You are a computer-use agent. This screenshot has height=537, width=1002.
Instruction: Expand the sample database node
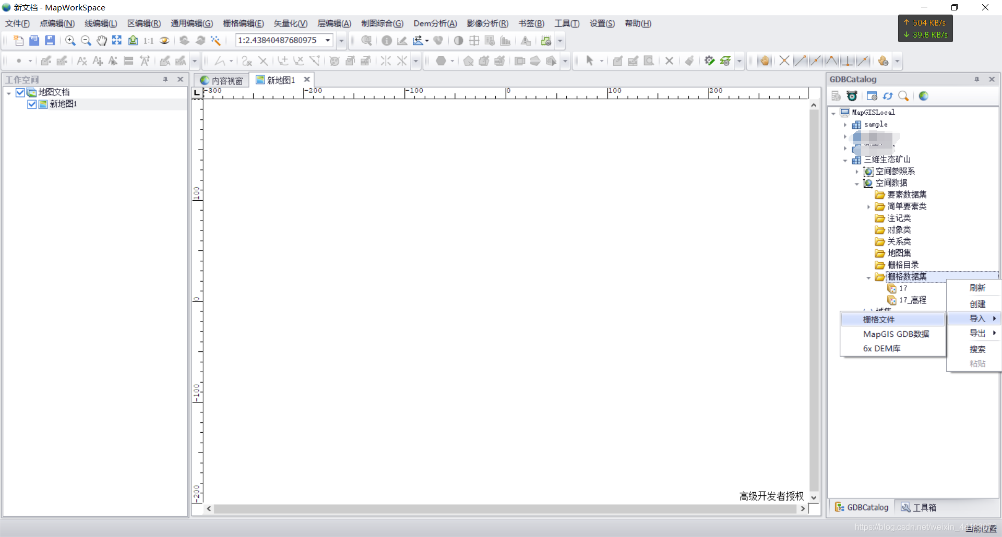click(x=845, y=125)
